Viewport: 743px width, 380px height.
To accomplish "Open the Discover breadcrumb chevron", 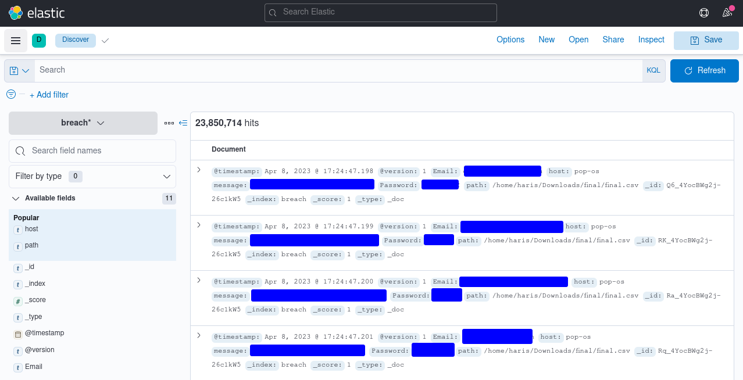I will (x=105, y=41).
